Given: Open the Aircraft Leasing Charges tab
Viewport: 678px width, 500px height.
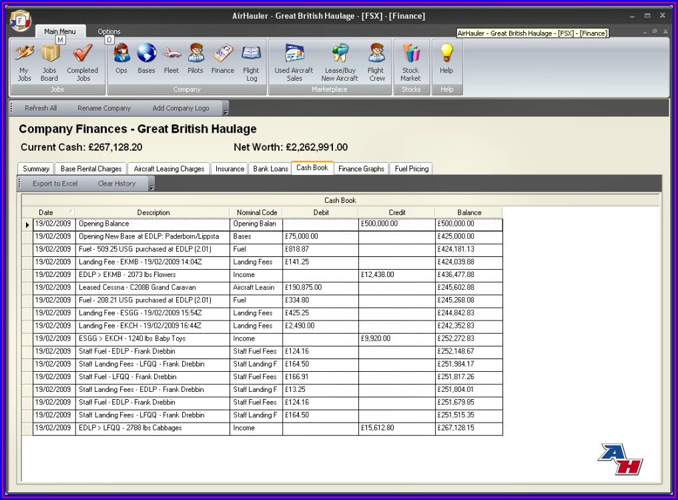Looking at the screenshot, I should point(169,169).
